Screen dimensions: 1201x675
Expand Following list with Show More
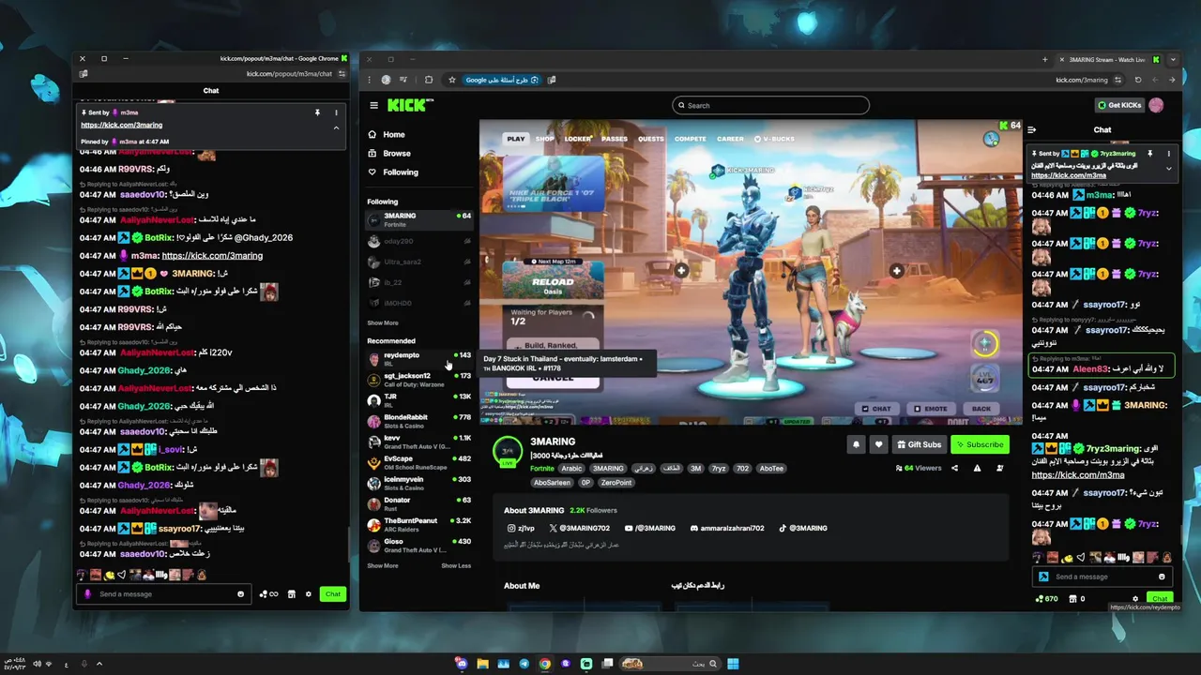click(x=383, y=322)
